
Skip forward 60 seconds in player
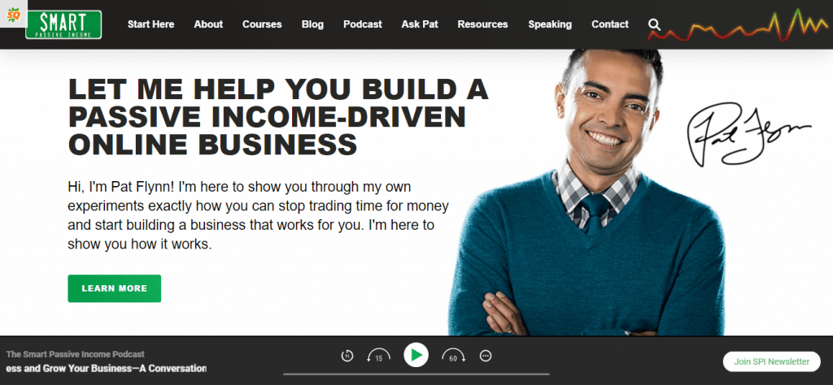click(x=453, y=357)
